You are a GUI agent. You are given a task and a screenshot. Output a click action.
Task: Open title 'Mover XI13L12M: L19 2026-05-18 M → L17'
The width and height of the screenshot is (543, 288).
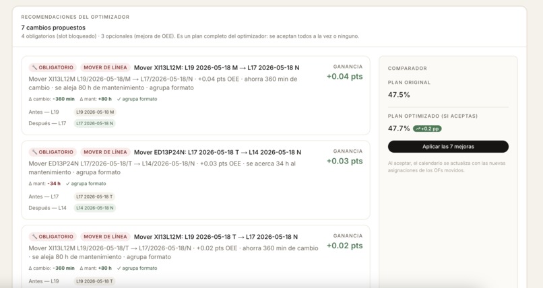pyautogui.click(x=217, y=68)
